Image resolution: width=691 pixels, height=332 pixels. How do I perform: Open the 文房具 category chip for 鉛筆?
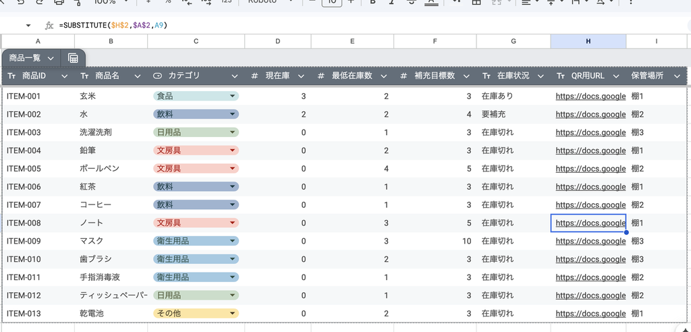tap(196, 150)
